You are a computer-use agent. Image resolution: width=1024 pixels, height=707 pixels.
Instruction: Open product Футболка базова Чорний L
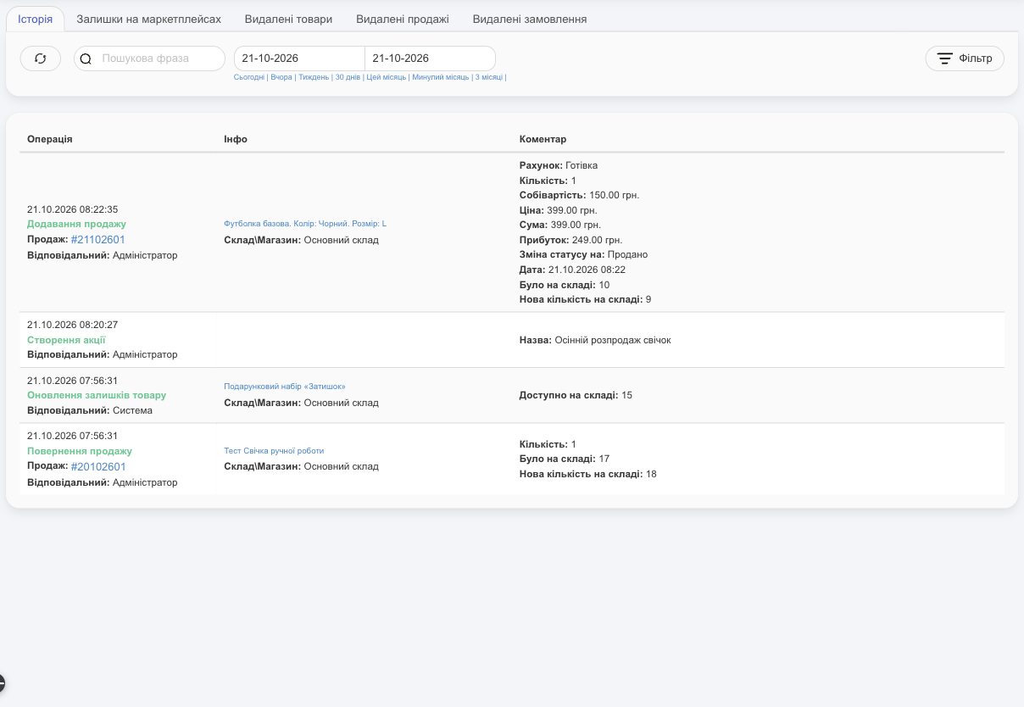click(305, 224)
